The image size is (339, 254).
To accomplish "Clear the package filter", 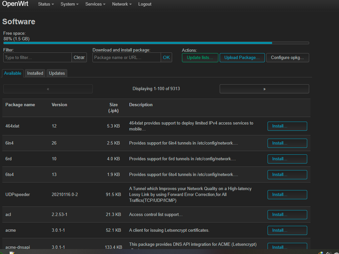I will click(x=79, y=57).
